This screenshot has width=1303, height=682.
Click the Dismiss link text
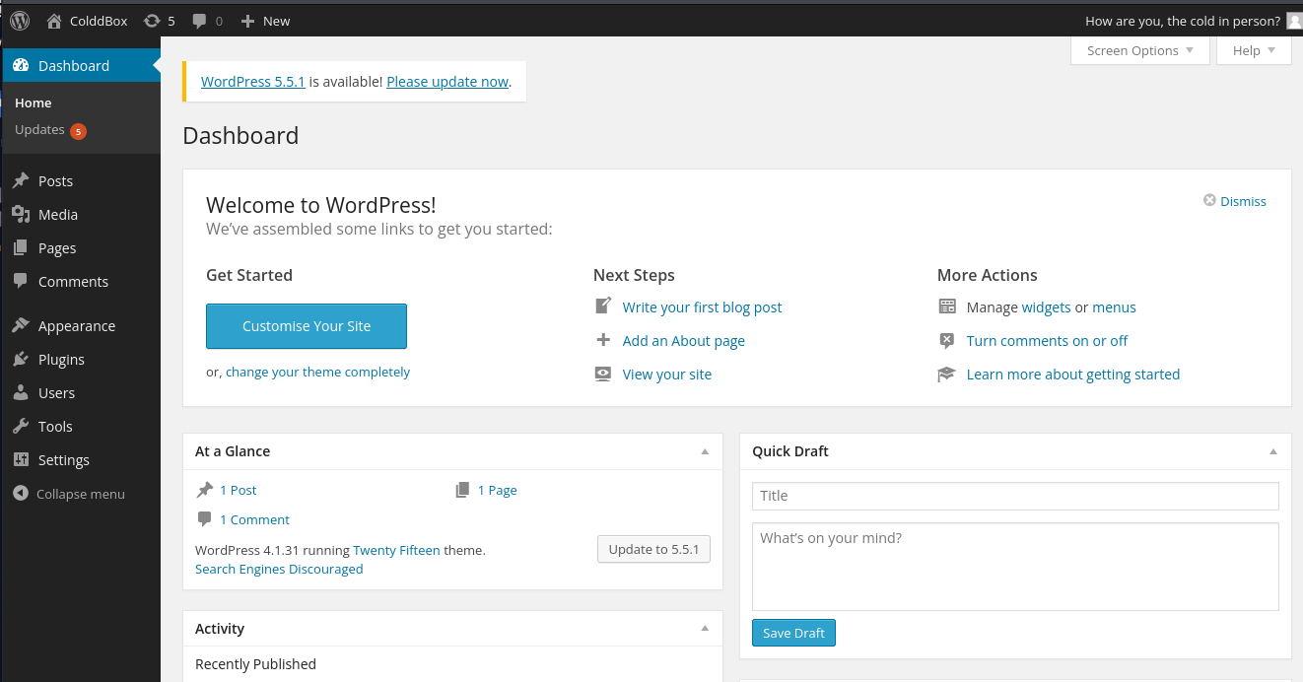[x=1243, y=201]
